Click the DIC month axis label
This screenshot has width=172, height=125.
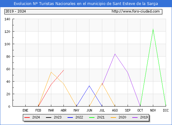click(x=166, y=110)
